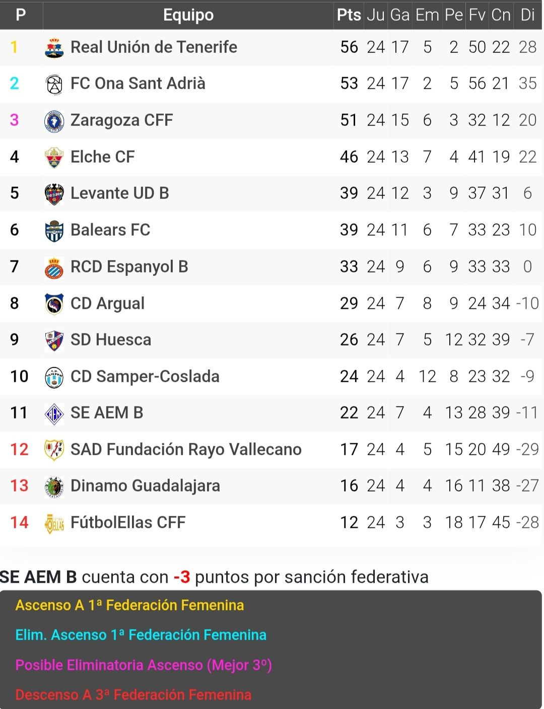Viewport: 544px width, 709px height.
Task: Click the bold SE AEM B sanction note
Action: point(38,577)
